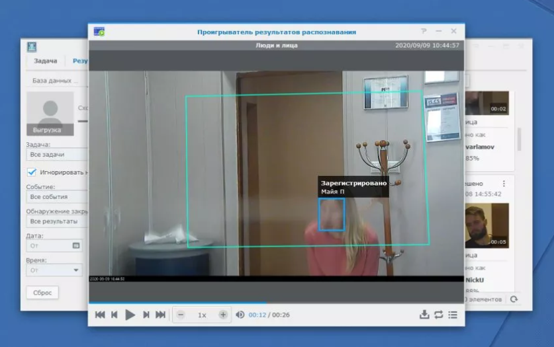Switch to the Задача tab
The height and width of the screenshot is (347, 554).
(46, 61)
